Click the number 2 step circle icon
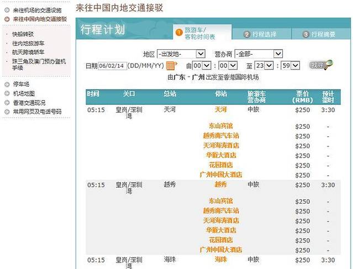Screen dimensions: 353x269 pyautogui.click(x=247, y=34)
